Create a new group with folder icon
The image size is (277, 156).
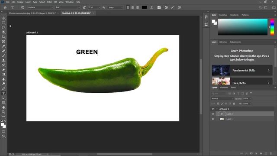261,153
